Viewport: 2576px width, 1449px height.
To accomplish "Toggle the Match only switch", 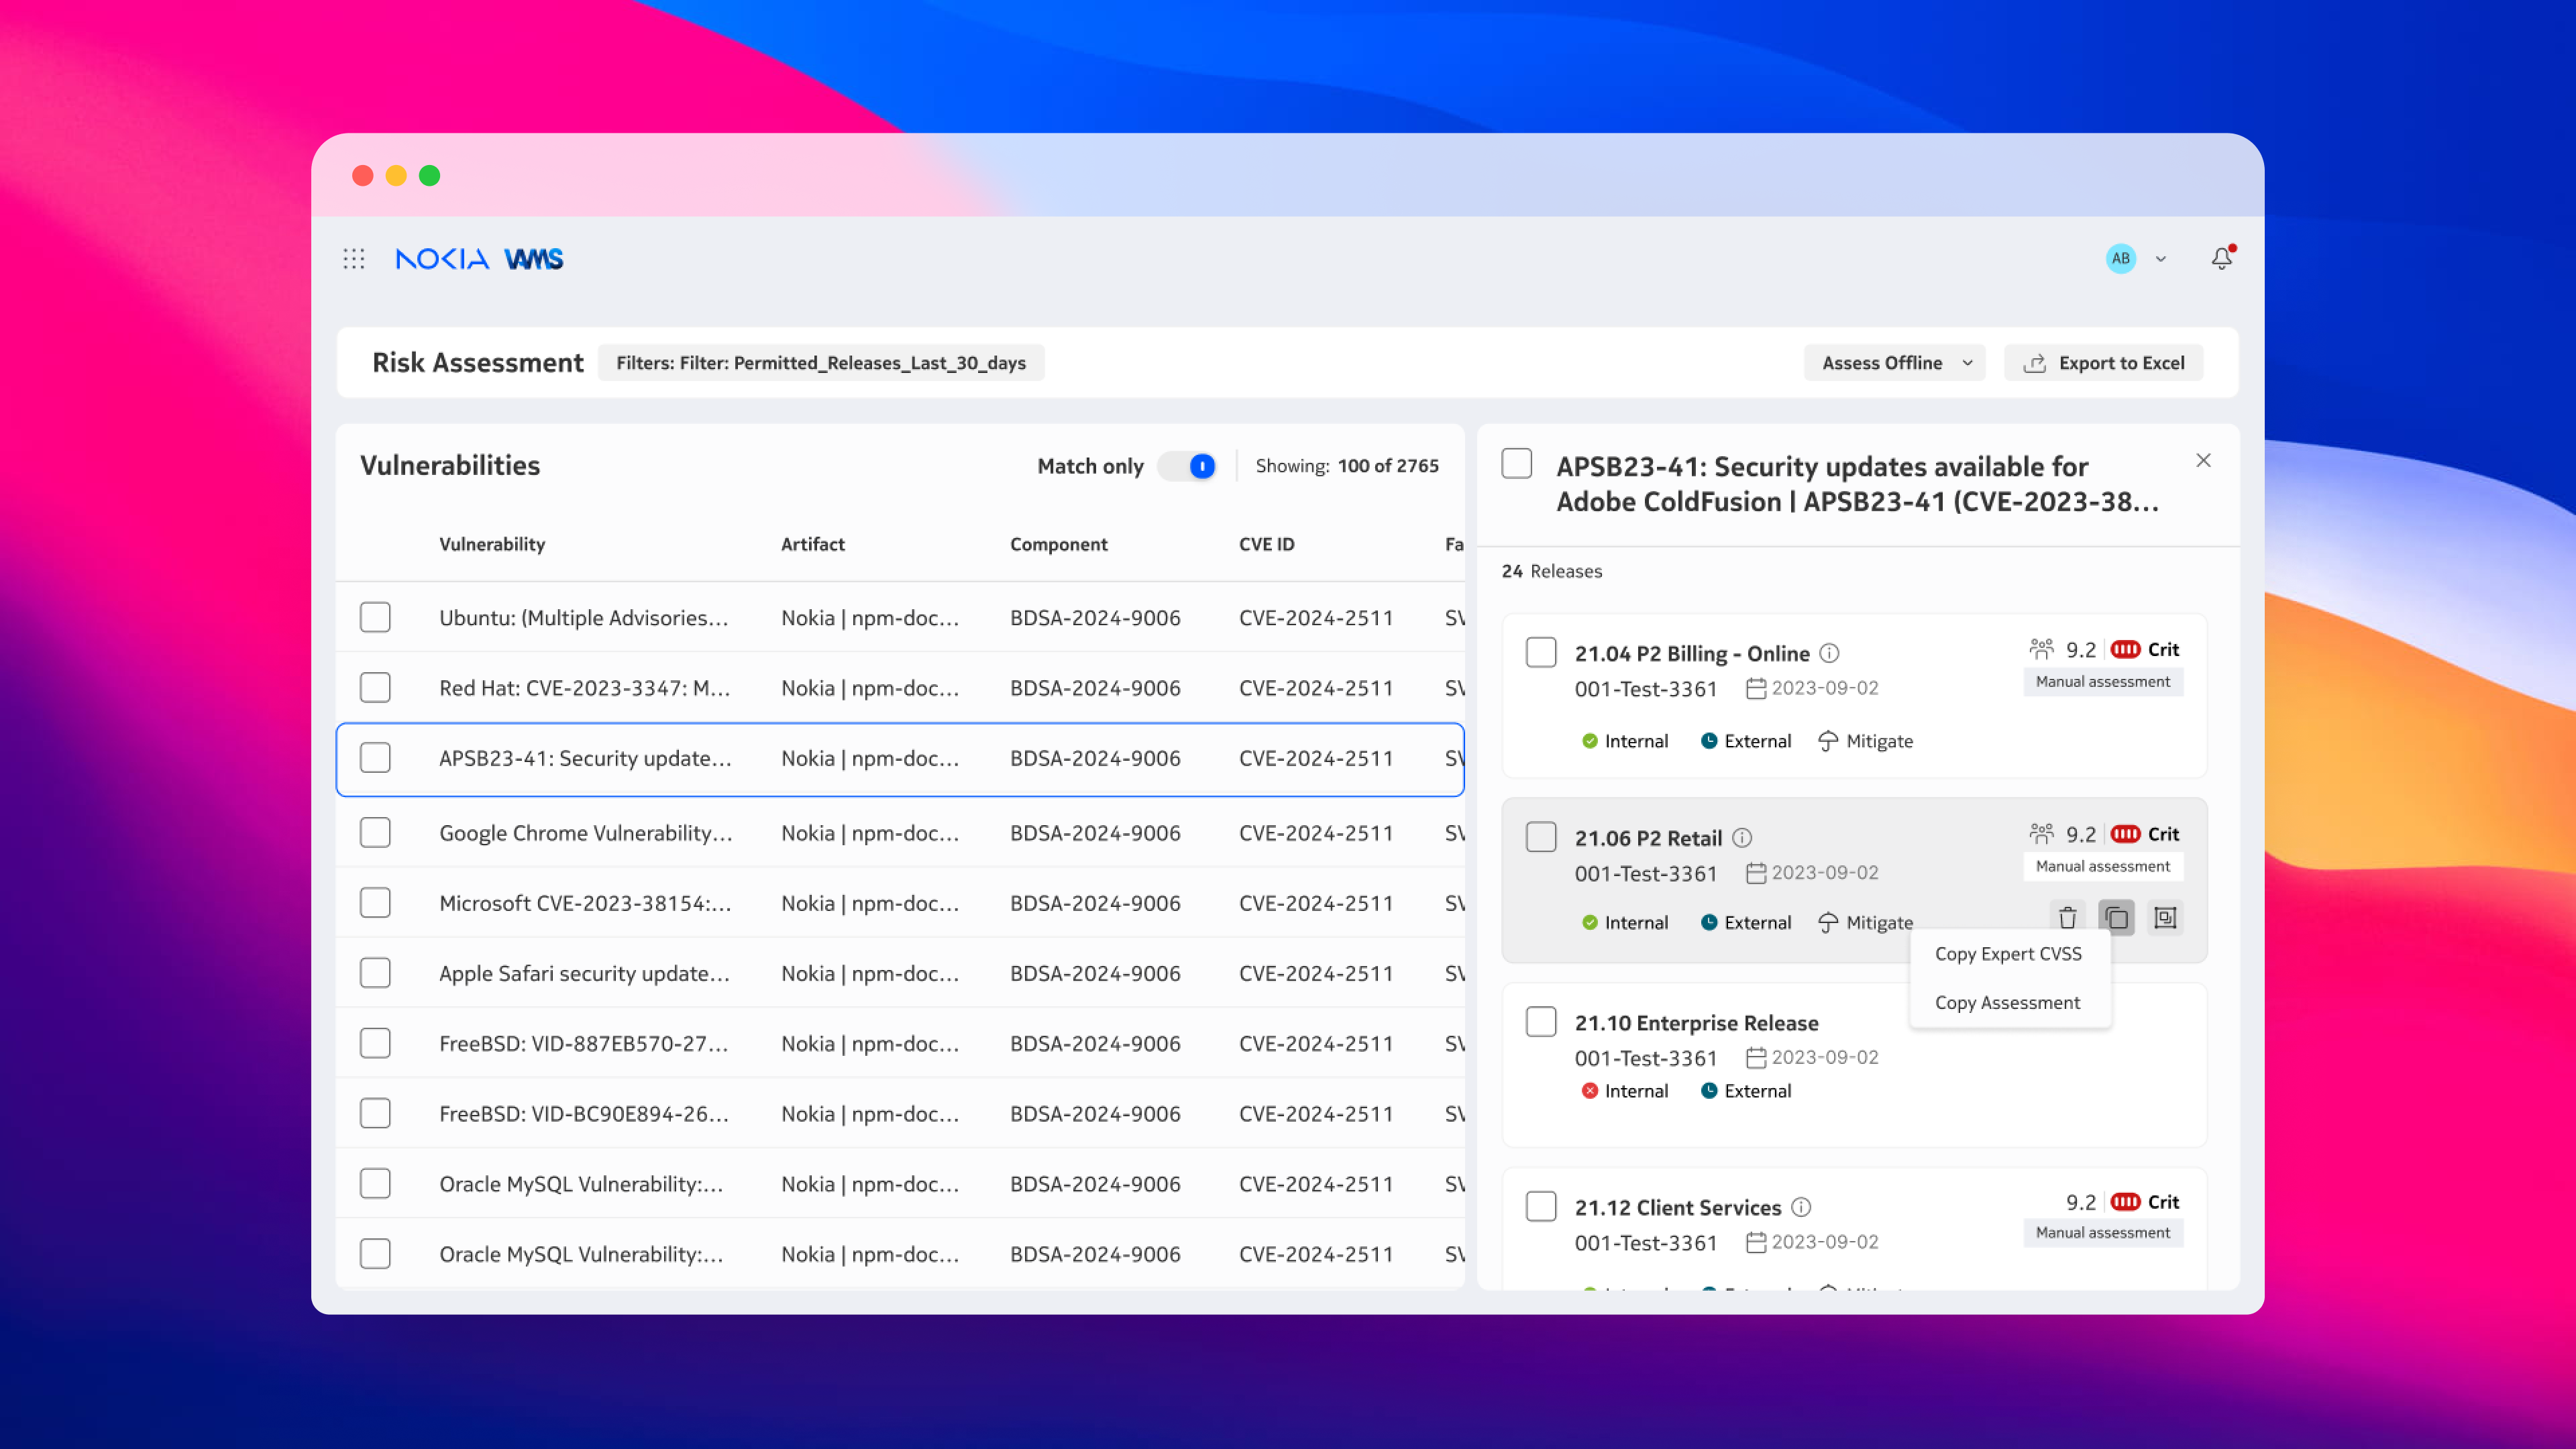I will (1187, 466).
